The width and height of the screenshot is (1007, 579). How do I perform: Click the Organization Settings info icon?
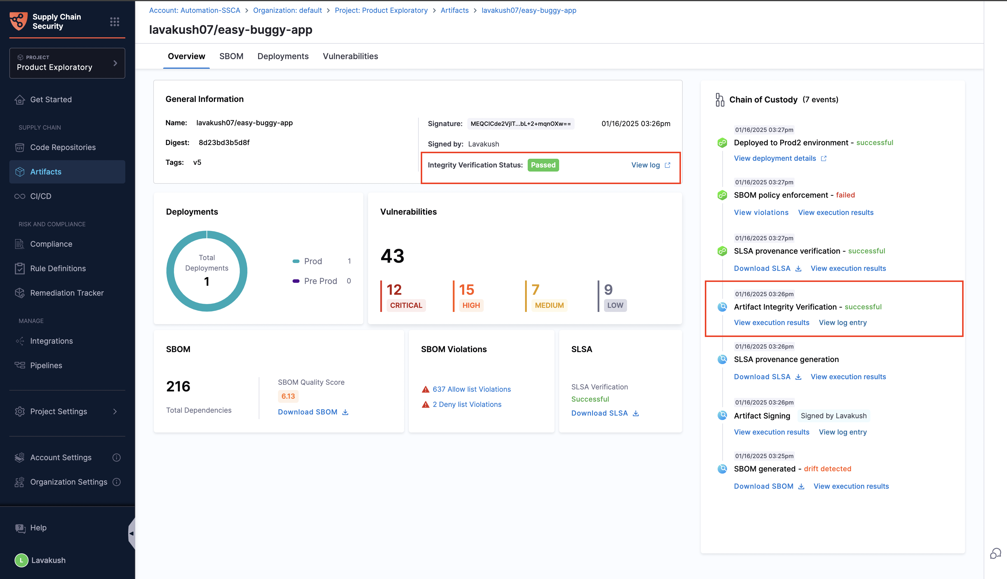tap(116, 482)
